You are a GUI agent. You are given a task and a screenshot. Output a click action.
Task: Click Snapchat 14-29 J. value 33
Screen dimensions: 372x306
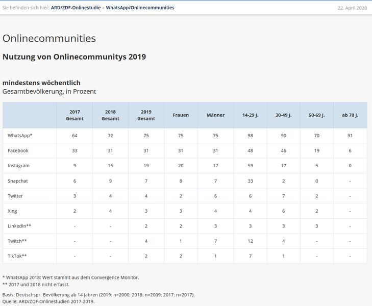(x=250, y=181)
